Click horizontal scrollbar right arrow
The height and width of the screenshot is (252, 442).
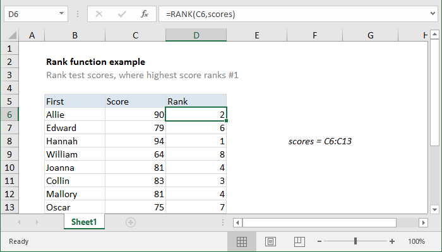[x=423, y=223]
